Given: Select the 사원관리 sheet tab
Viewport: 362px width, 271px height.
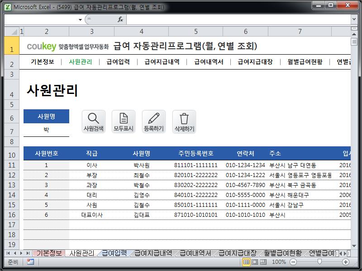Looking at the screenshot, I should [82, 253].
